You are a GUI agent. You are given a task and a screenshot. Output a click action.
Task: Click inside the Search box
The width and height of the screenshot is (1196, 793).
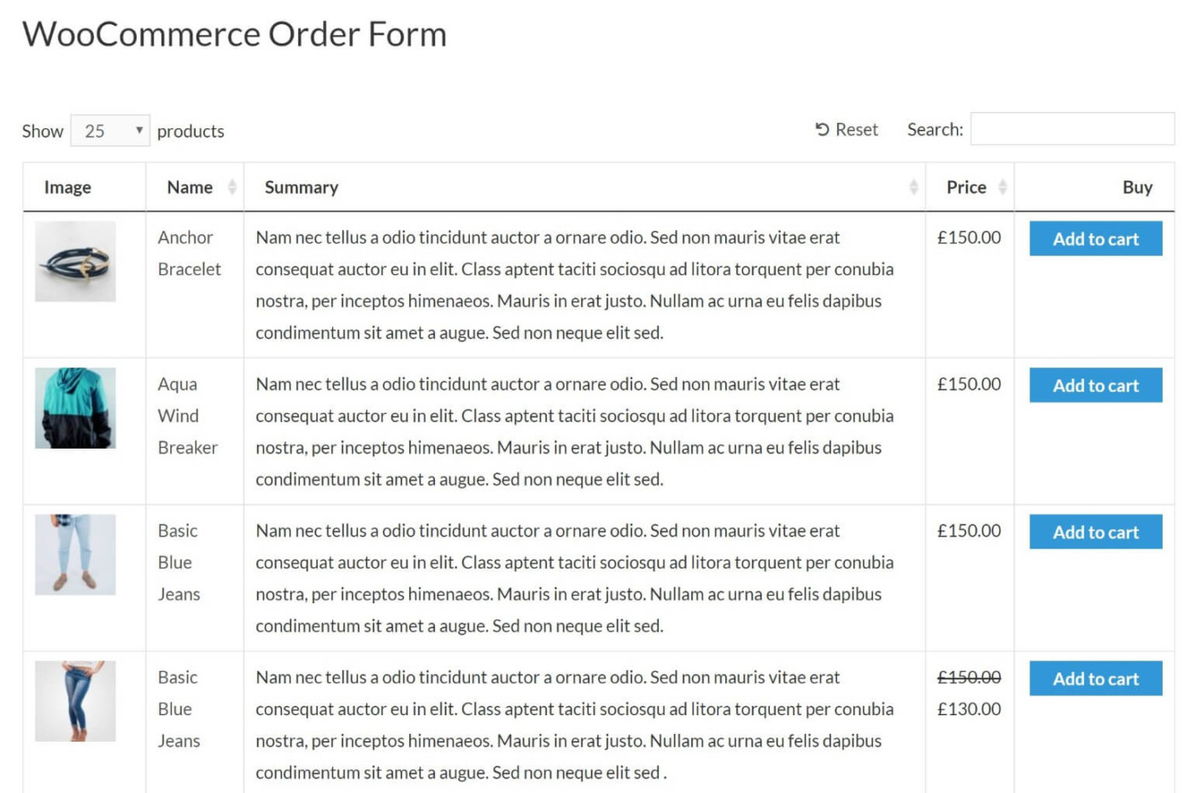pos(1071,128)
